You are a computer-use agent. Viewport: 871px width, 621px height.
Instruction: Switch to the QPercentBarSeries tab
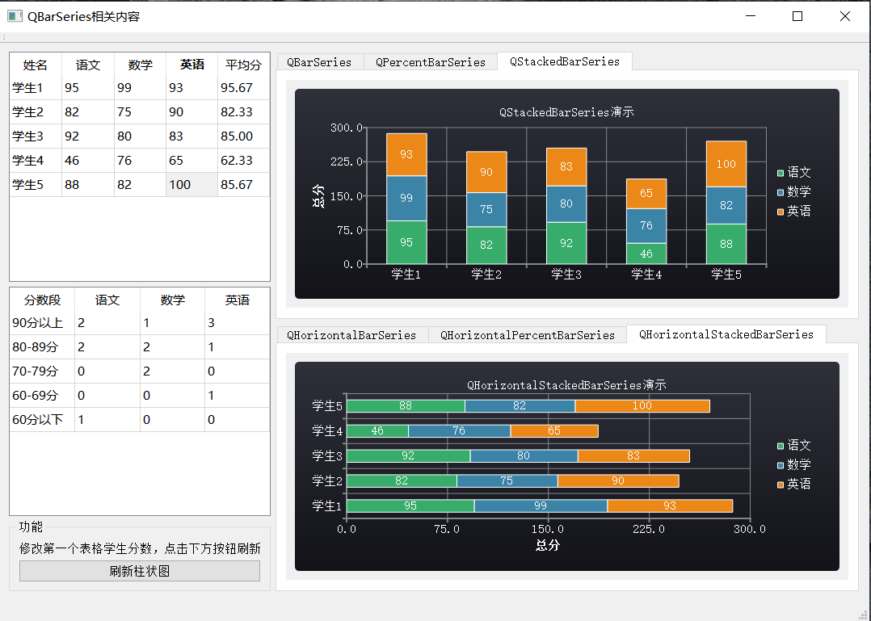click(430, 61)
